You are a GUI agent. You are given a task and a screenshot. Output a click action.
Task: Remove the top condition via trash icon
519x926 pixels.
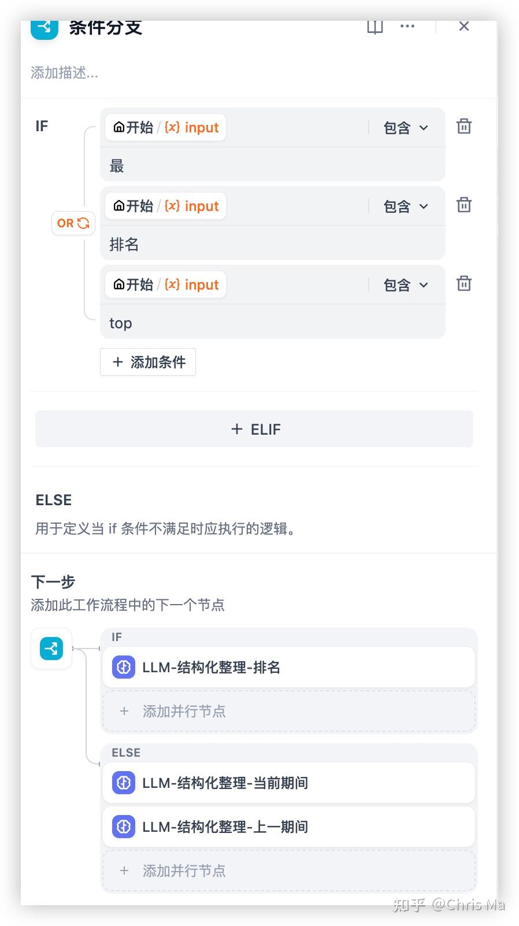tap(464, 284)
